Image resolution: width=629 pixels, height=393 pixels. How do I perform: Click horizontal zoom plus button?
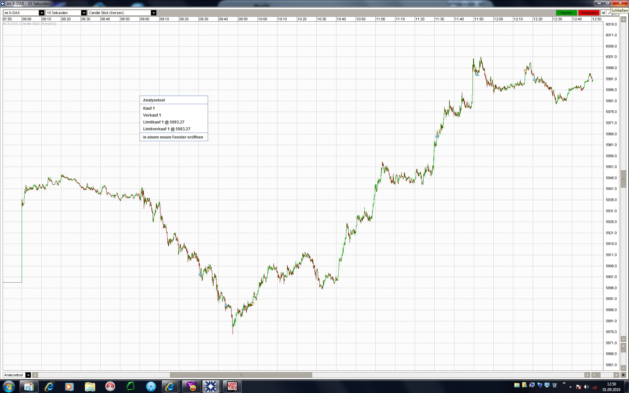(x=617, y=375)
